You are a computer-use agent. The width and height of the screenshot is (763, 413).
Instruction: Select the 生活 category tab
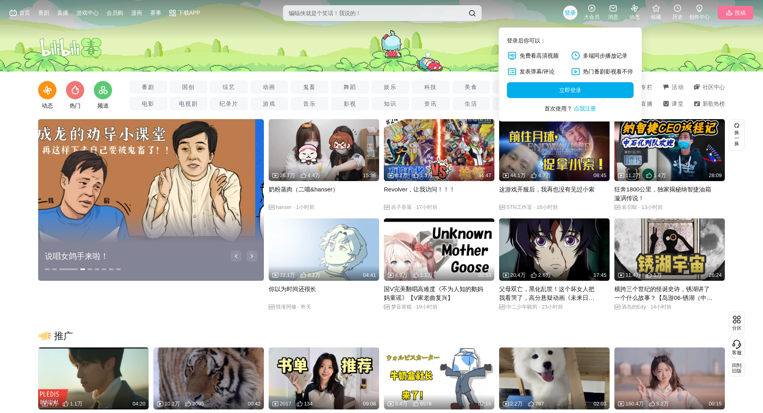click(x=471, y=104)
